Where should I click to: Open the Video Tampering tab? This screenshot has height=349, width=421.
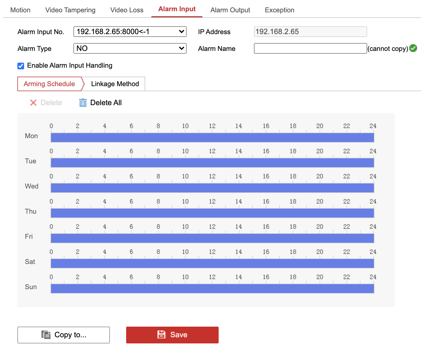point(70,10)
